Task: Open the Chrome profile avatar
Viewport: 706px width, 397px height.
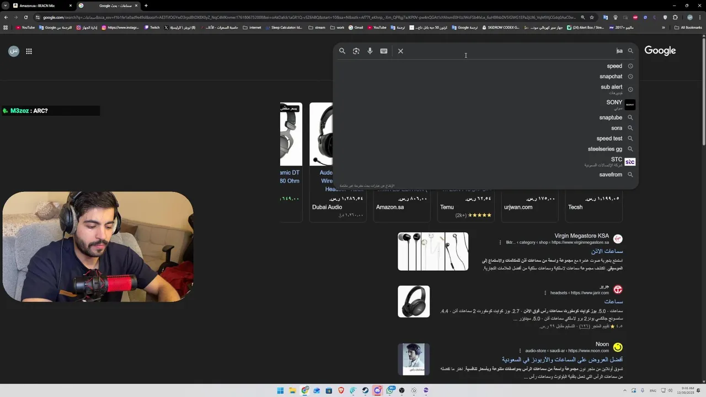Action: pos(689,17)
